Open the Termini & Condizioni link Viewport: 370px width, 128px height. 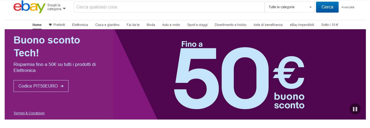(x=29, y=113)
